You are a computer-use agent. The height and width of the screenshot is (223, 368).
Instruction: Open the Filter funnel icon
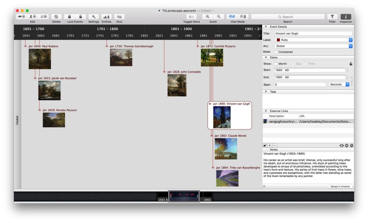point(332,17)
